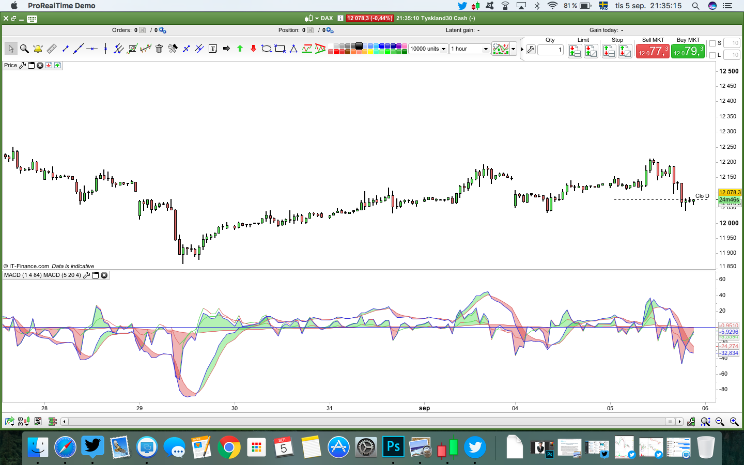This screenshot has height=465, width=744.
Task: Open Photoshop from the Dock
Action: click(x=393, y=447)
